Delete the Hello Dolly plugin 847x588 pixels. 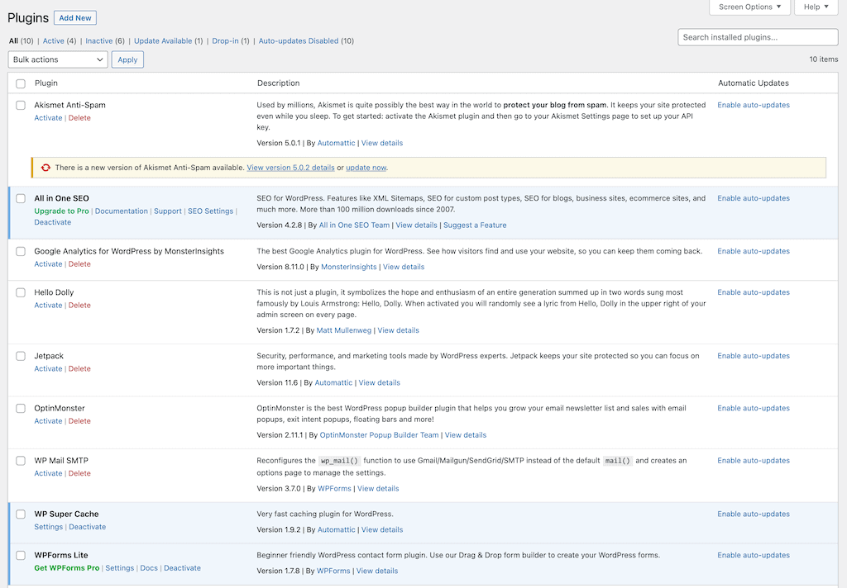(x=79, y=306)
